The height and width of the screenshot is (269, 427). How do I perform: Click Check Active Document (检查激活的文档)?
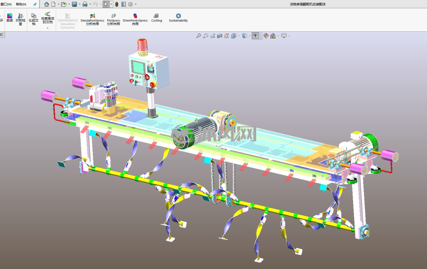[x=48, y=18]
